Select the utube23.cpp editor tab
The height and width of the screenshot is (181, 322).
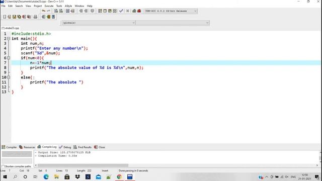11,28
